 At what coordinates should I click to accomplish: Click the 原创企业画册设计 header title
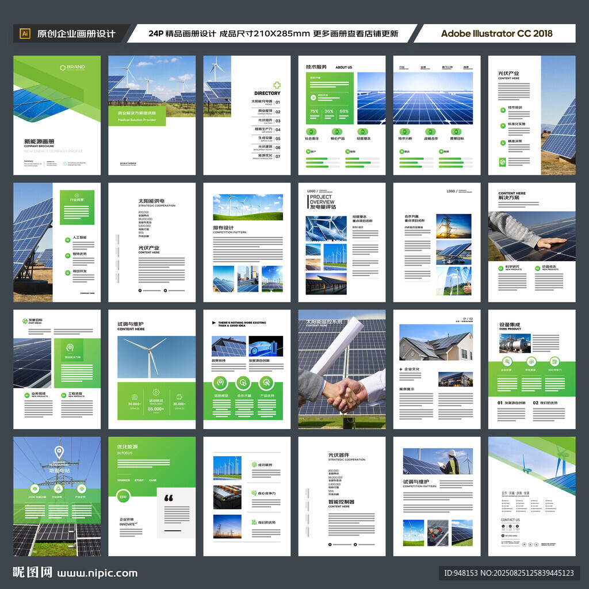pyautogui.click(x=77, y=34)
